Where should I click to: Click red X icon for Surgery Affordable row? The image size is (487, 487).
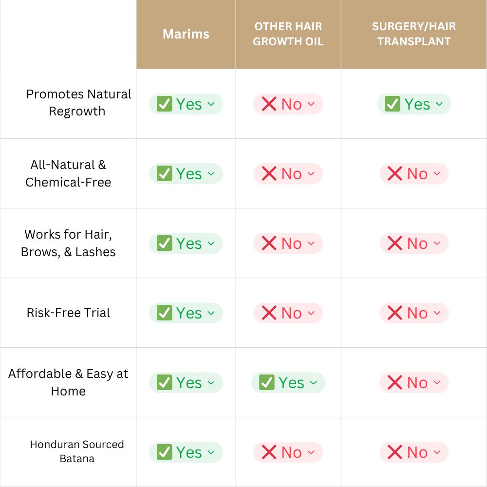click(395, 383)
